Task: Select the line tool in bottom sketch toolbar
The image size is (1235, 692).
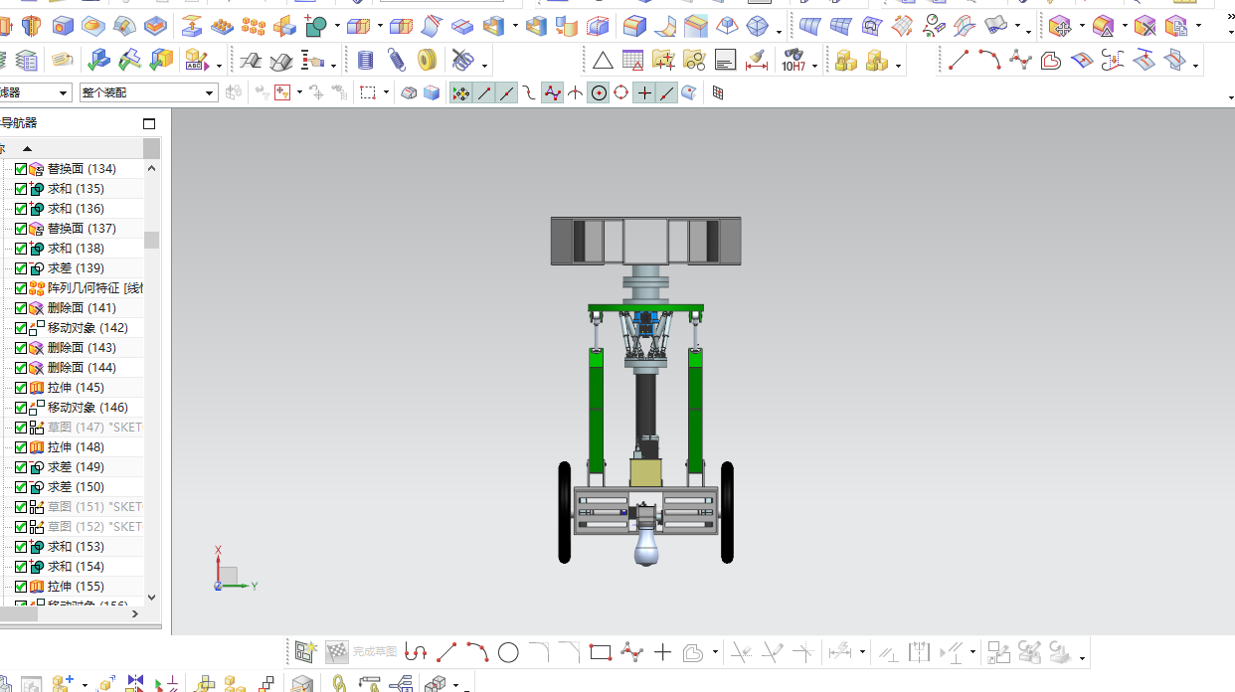Action: (x=446, y=652)
